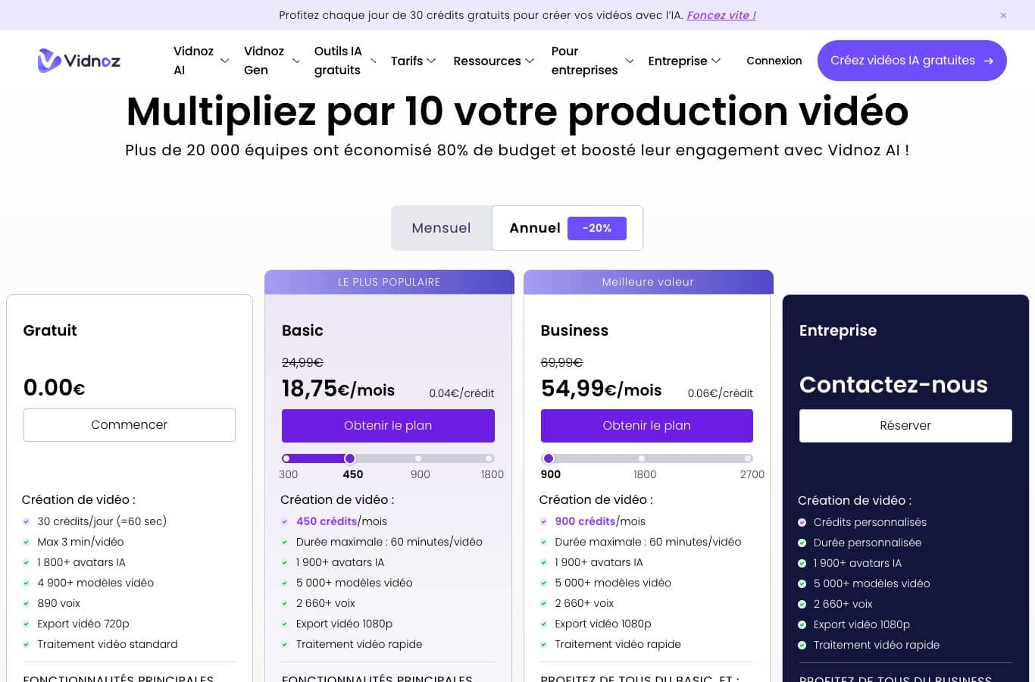Click Réserver on the Entreprise plan
1035x682 pixels.
[905, 426]
